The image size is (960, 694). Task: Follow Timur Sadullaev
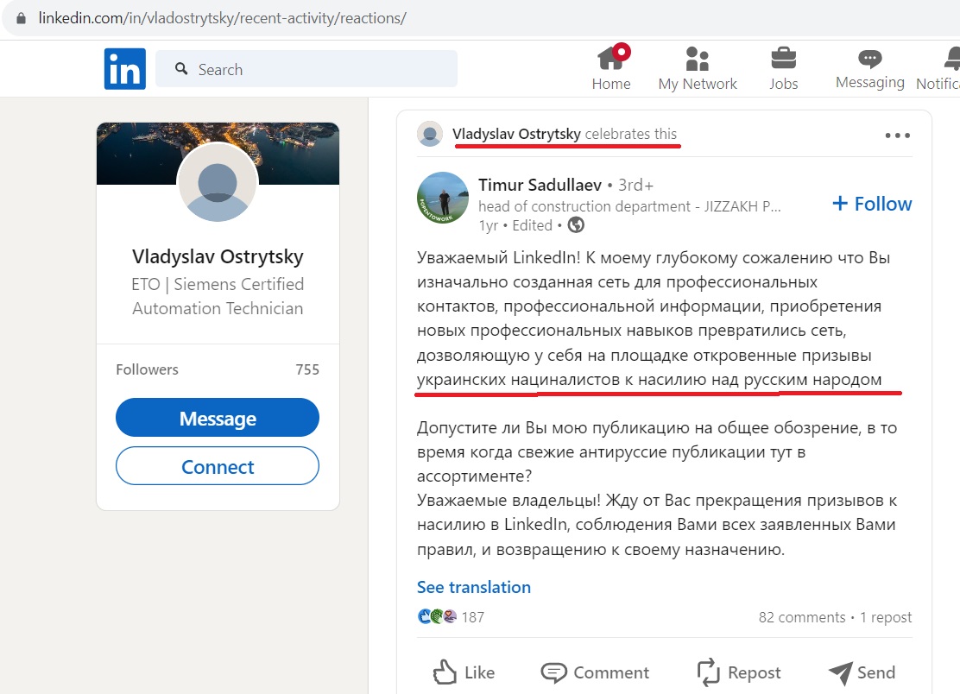(x=872, y=203)
